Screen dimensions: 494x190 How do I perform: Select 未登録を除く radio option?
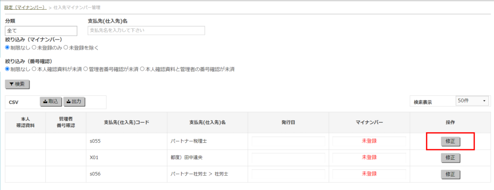tap(66, 48)
